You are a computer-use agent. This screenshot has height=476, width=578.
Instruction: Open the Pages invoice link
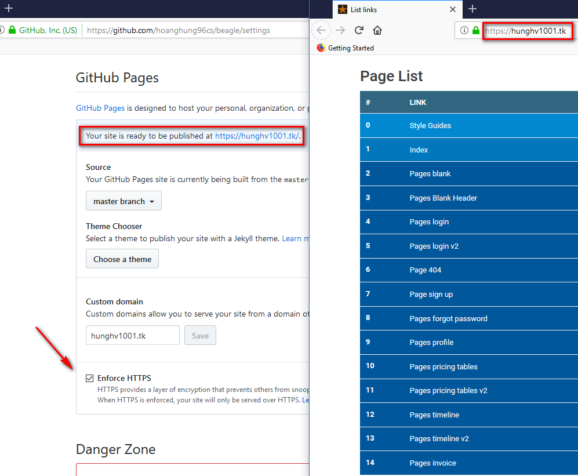point(432,463)
